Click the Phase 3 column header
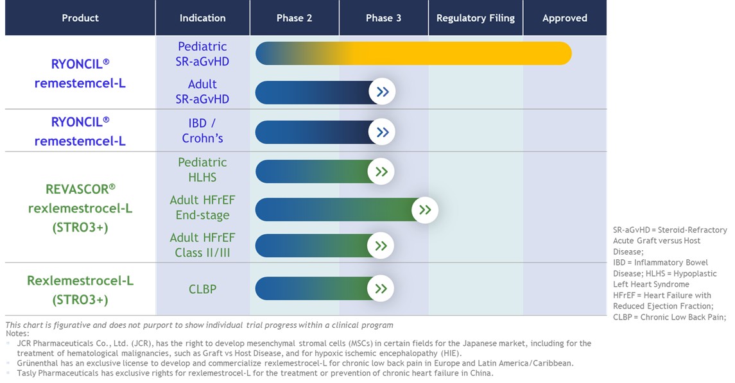 tap(383, 18)
